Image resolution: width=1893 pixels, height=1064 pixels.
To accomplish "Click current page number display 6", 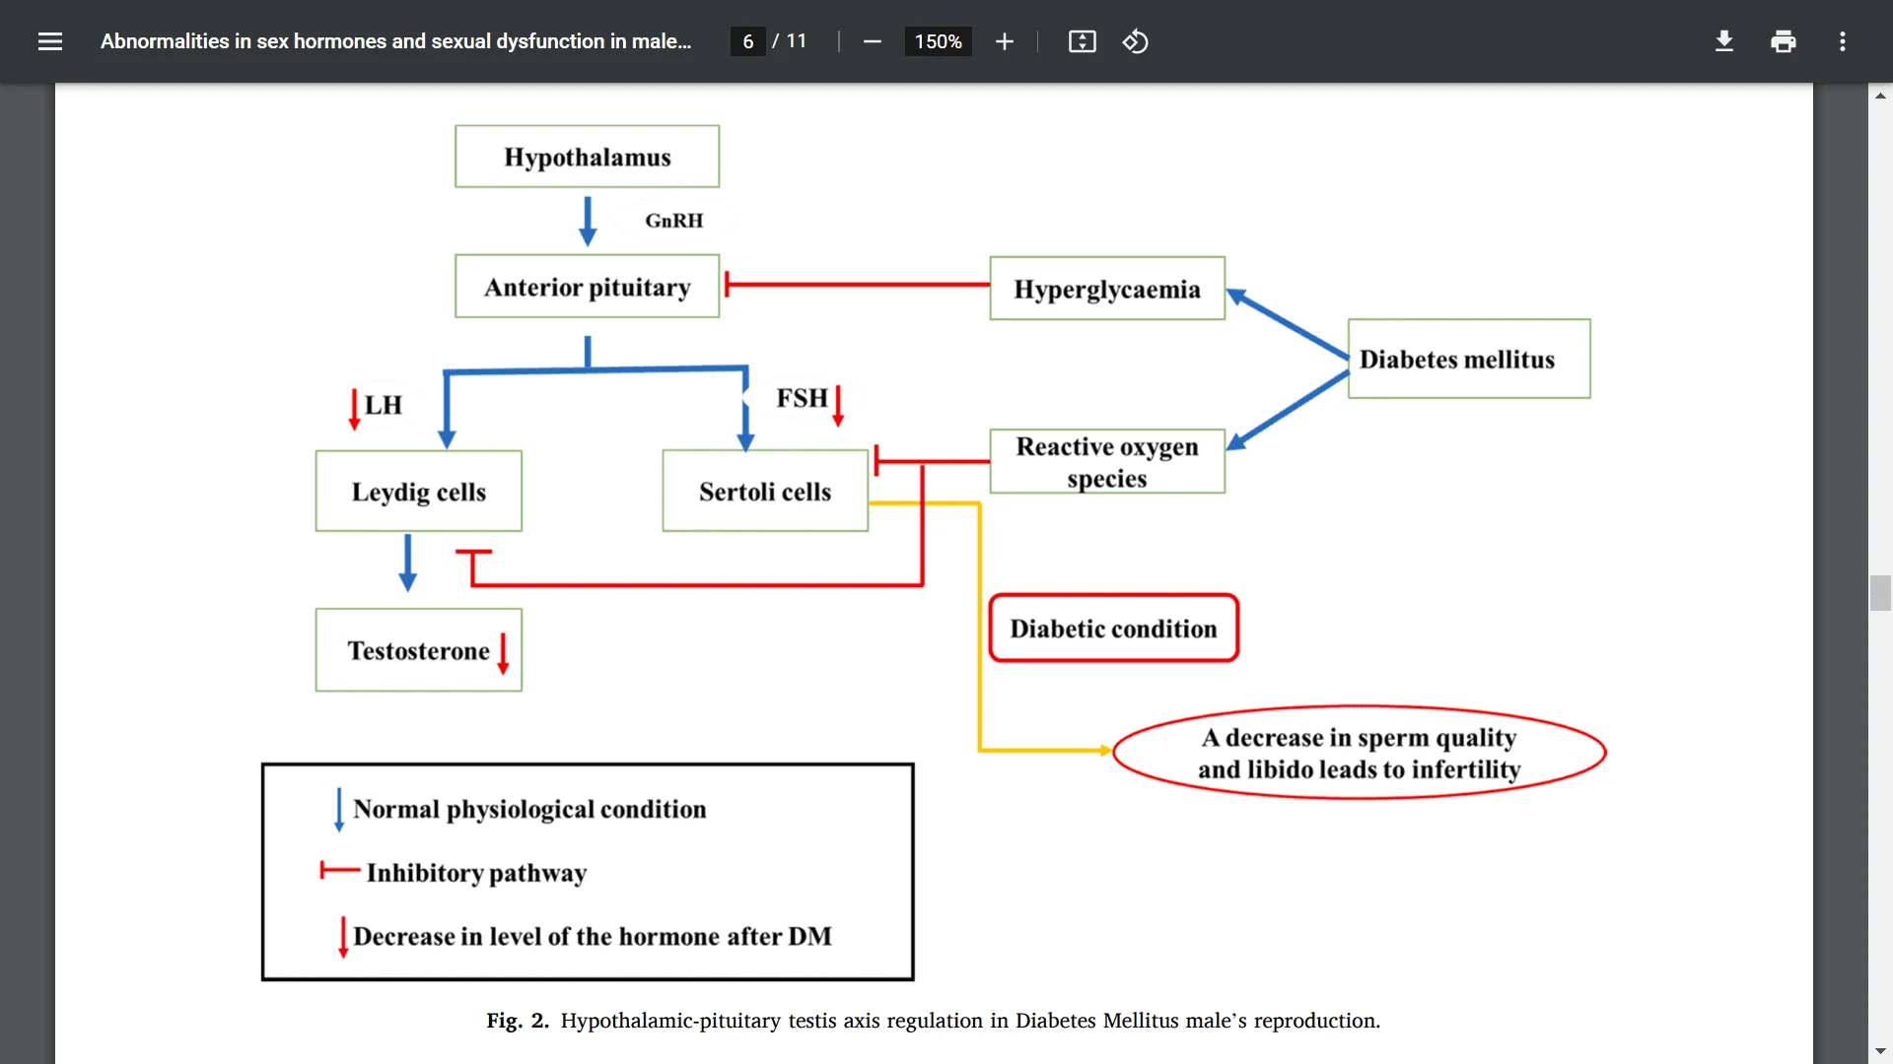I will pos(746,41).
